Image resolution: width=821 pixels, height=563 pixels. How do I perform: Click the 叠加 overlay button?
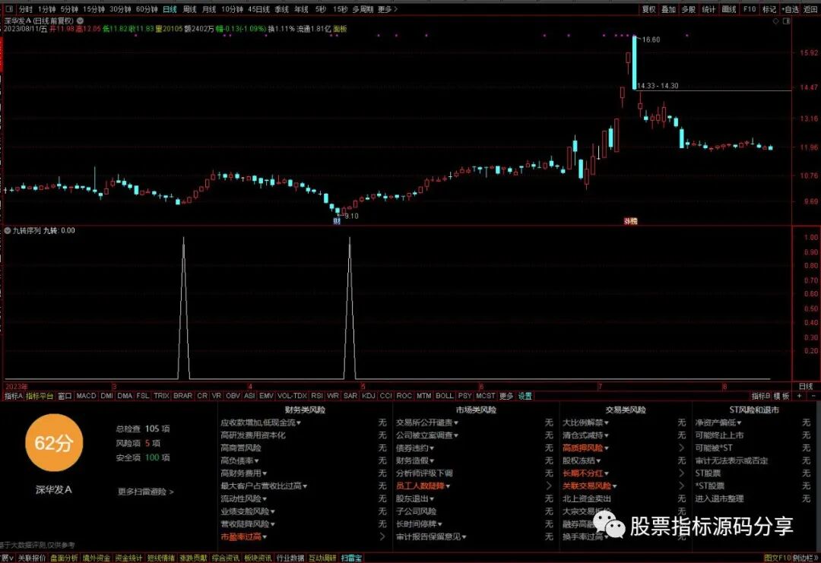(x=669, y=9)
